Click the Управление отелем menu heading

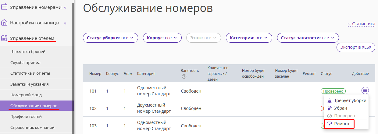tap(32, 38)
